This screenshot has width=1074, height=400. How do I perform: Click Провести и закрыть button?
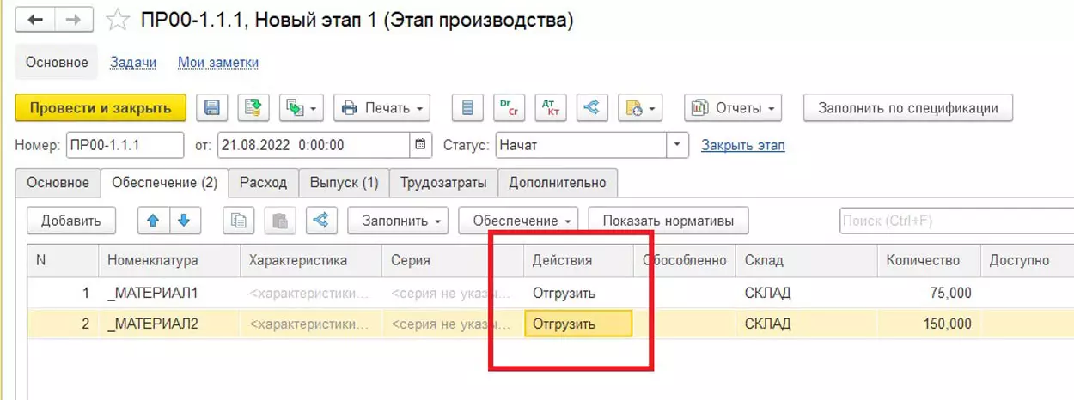coord(101,108)
